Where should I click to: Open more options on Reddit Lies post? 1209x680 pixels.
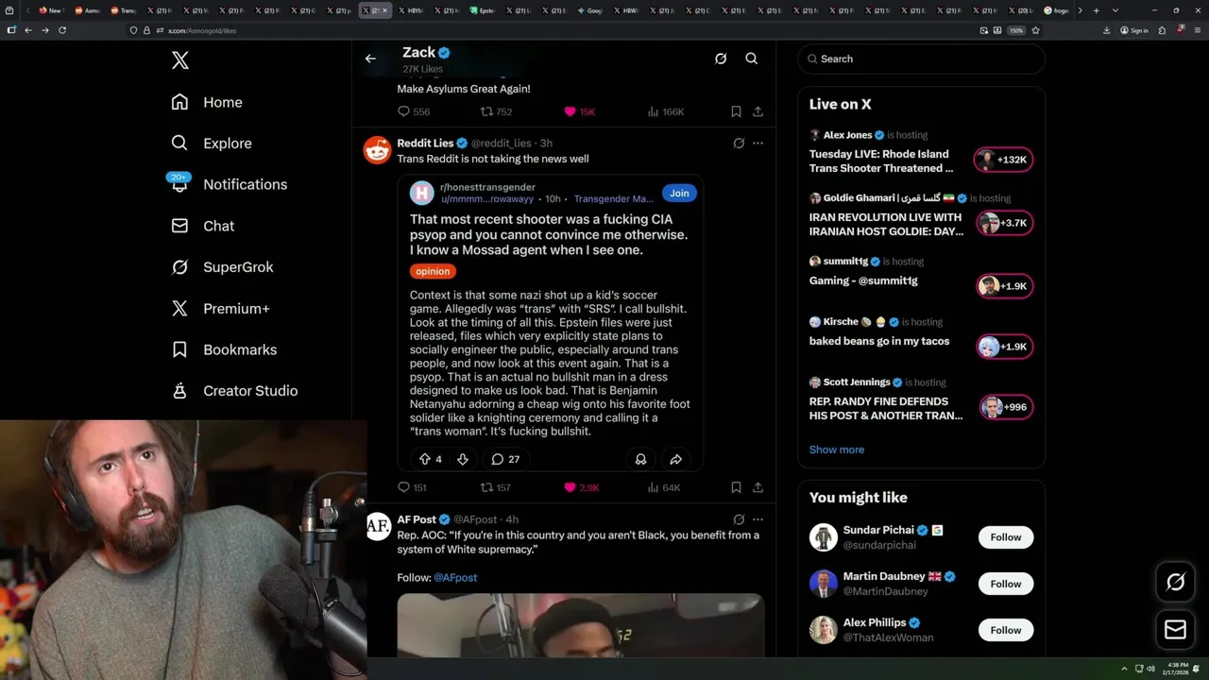point(758,144)
